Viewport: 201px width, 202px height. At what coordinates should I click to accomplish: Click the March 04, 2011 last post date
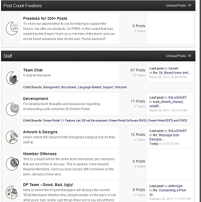pyautogui.click(x=168, y=110)
